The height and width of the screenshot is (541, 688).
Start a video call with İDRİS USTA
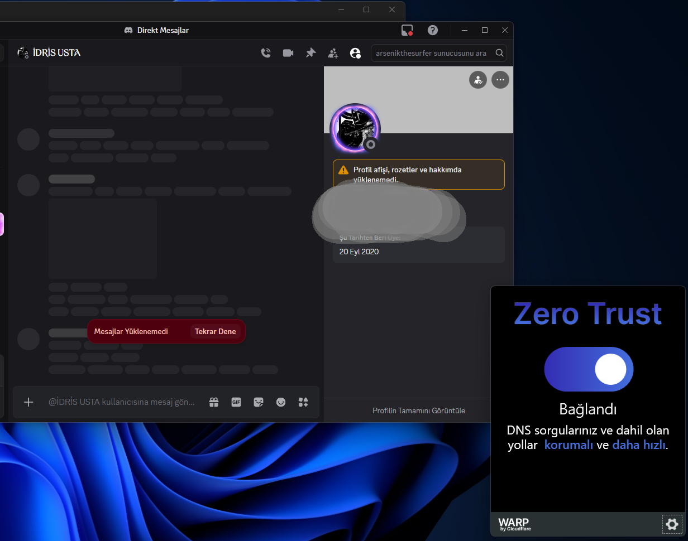coord(288,52)
